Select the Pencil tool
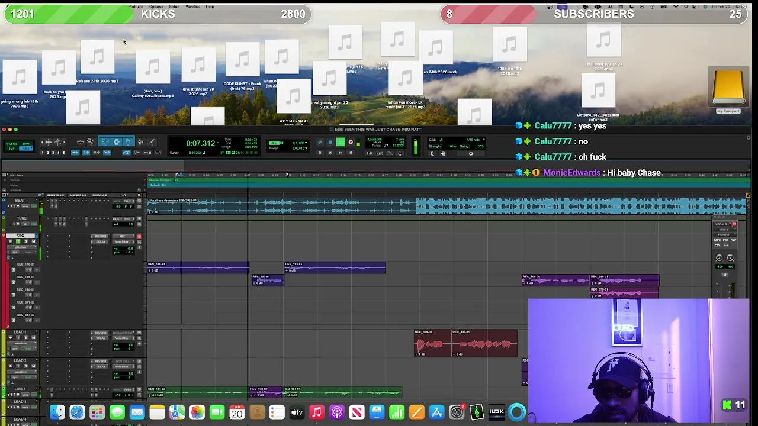Viewport: 758px width, 426px height. 152,141
